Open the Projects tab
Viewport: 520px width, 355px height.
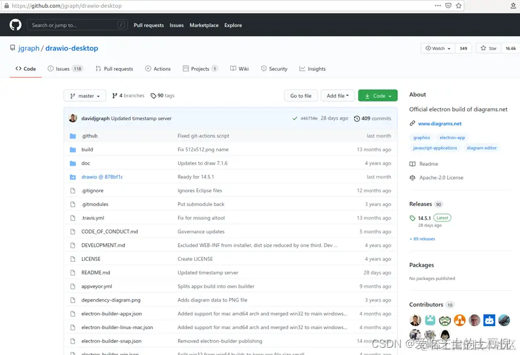tap(200, 68)
